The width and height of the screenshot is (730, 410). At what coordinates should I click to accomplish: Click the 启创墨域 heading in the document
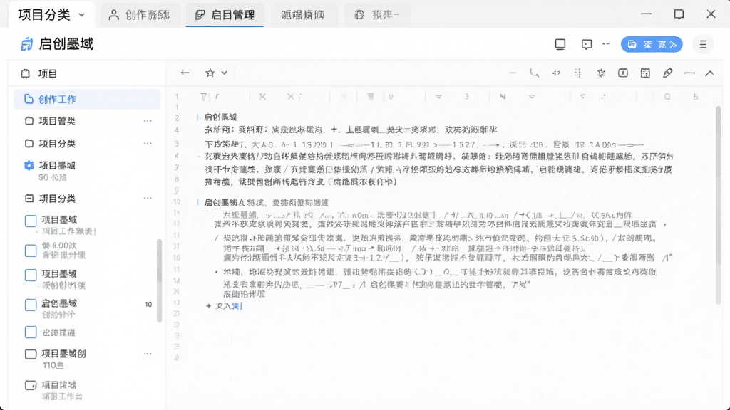tap(221, 117)
